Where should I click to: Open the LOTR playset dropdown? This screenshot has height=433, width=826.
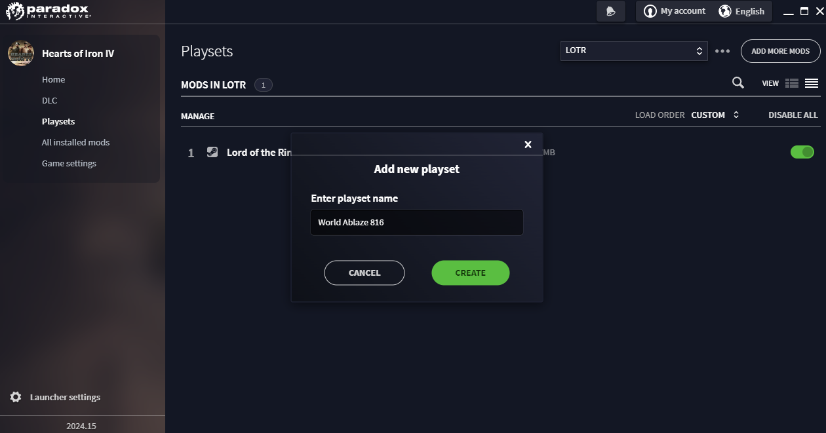coord(634,50)
